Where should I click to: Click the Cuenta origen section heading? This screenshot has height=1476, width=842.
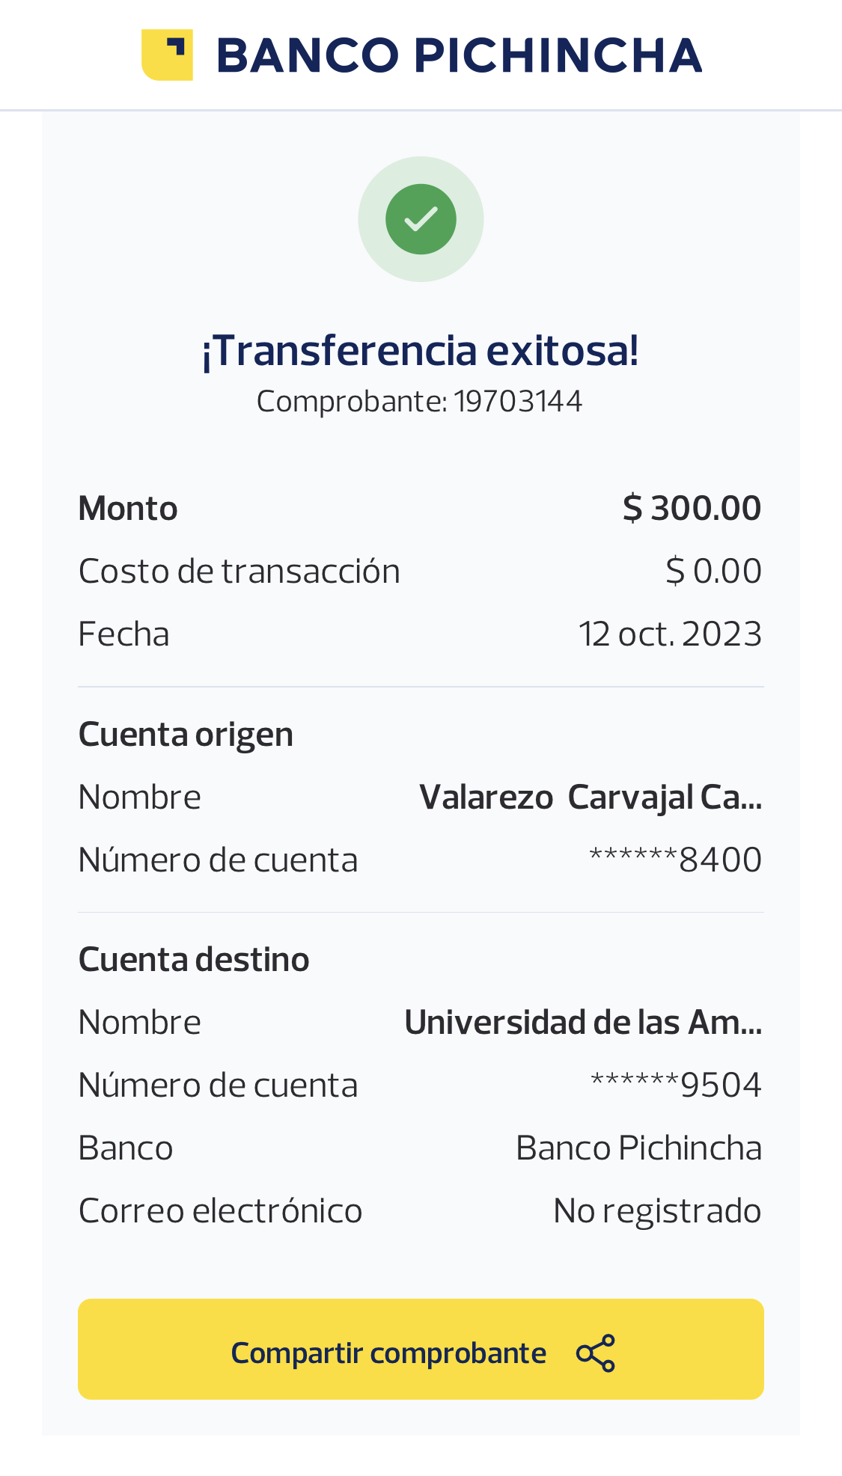pyautogui.click(x=186, y=734)
